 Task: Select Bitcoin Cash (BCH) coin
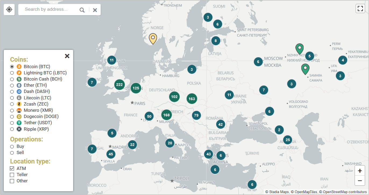click(12, 79)
